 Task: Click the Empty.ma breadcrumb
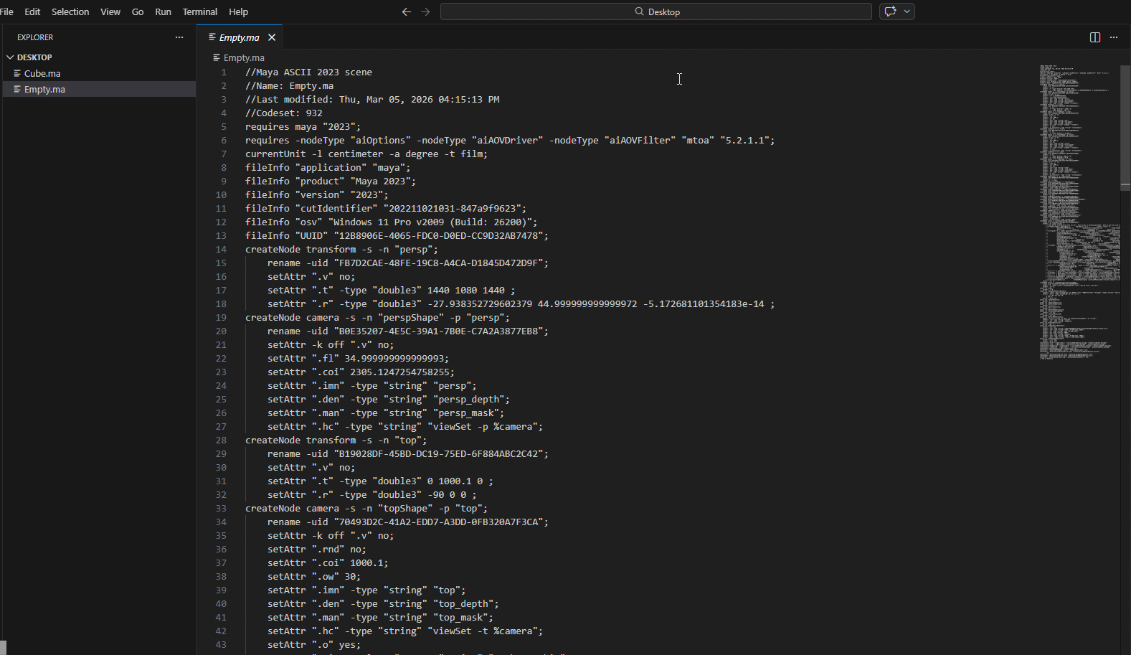[244, 58]
